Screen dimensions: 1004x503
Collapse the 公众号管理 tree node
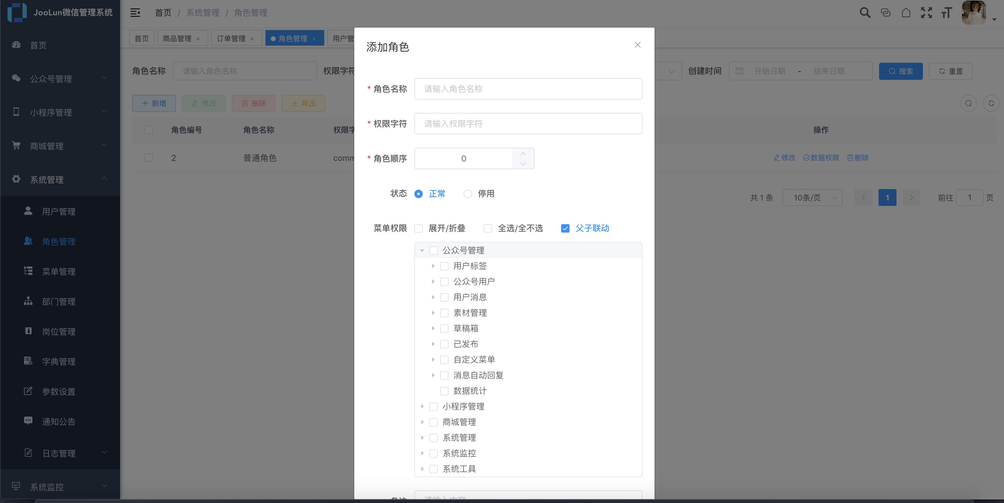pyautogui.click(x=422, y=251)
